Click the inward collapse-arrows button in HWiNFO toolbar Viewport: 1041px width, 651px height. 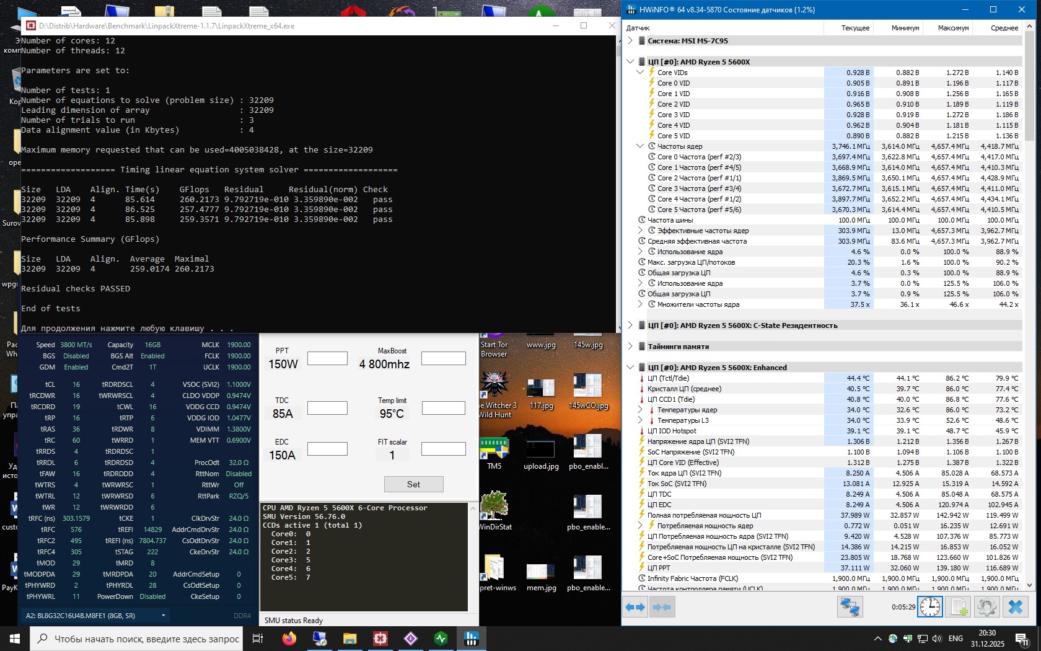[x=662, y=607]
